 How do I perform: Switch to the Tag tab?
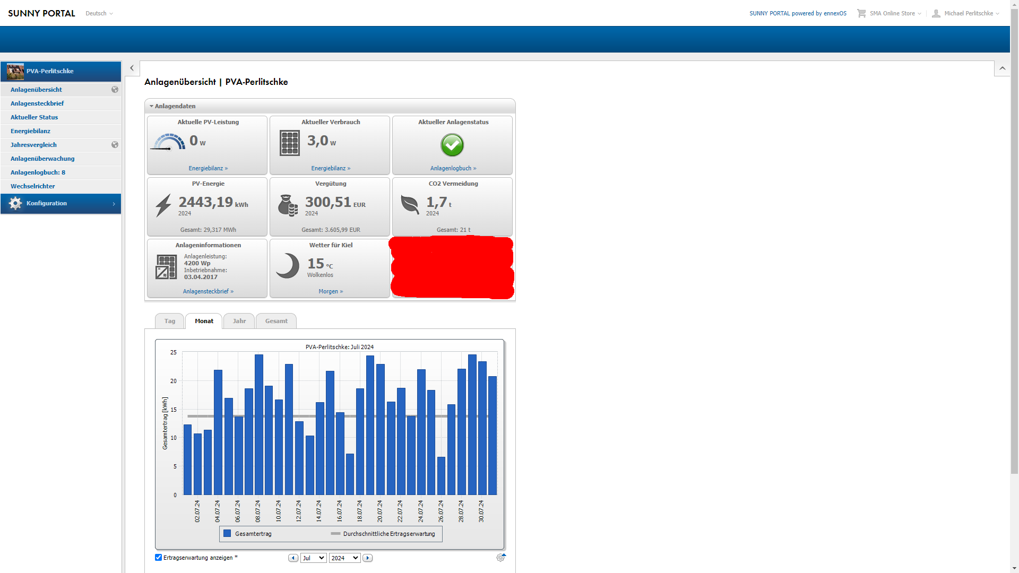(x=169, y=321)
